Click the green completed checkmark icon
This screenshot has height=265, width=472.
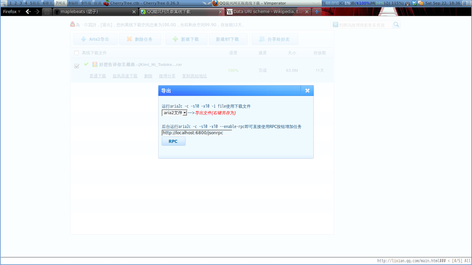click(x=86, y=64)
